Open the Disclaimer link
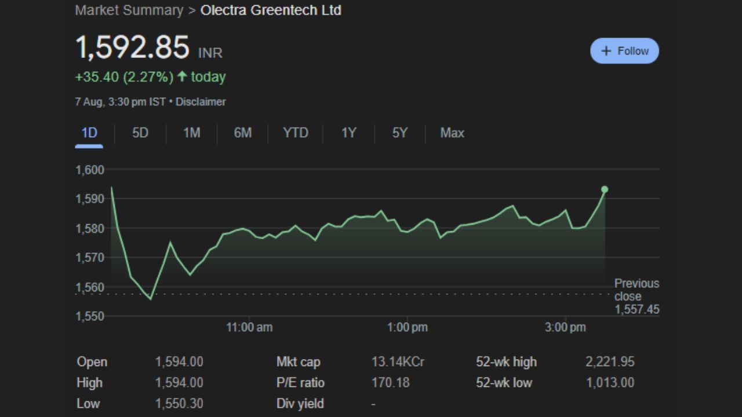The image size is (742, 417). click(x=201, y=102)
